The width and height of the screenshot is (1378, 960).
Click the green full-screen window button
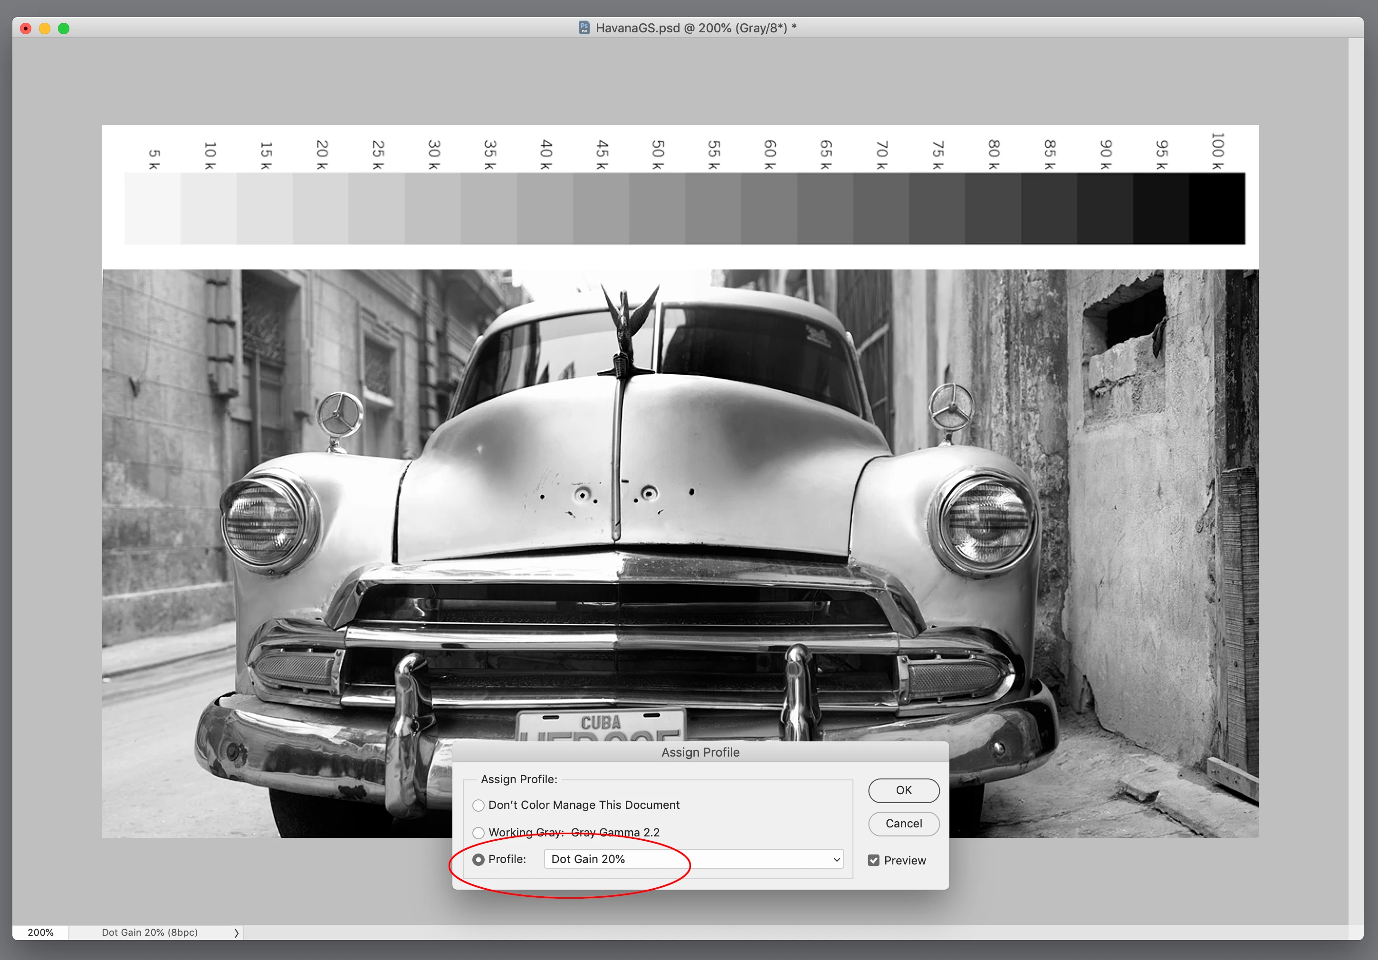click(64, 28)
